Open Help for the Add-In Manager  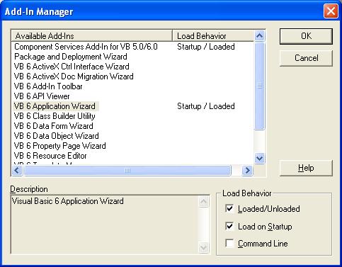click(306, 168)
